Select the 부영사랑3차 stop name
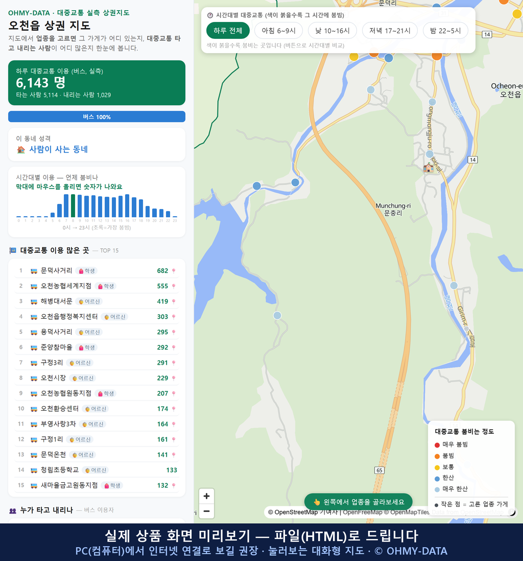 coord(58,424)
